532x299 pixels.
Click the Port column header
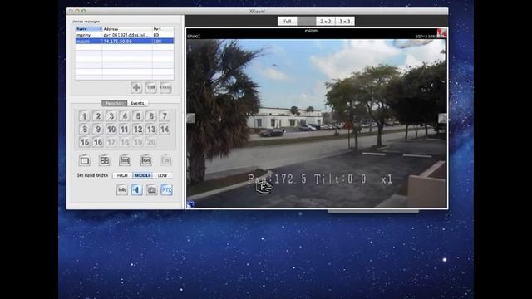[163, 29]
